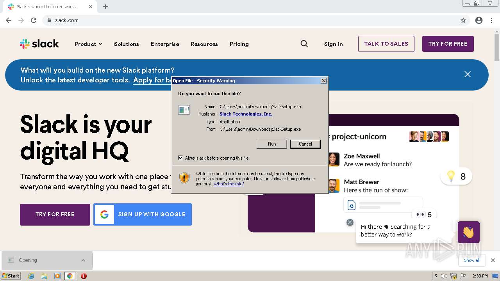
Task: Dismiss the blue platform banner
Action: pyautogui.click(x=468, y=74)
